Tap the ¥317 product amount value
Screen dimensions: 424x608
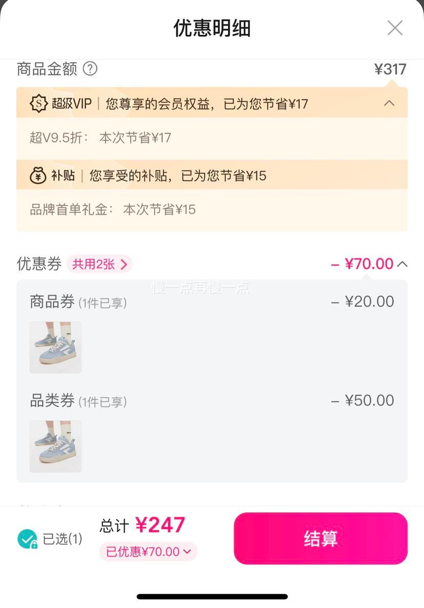pyautogui.click(x=390, y=70)
